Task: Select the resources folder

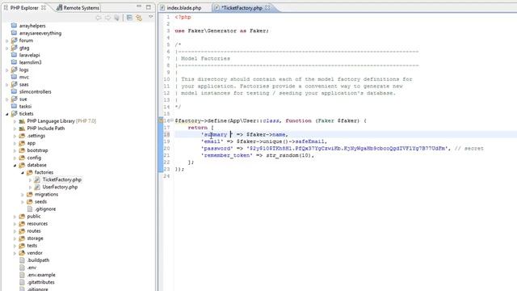Action: coord(37,223)
